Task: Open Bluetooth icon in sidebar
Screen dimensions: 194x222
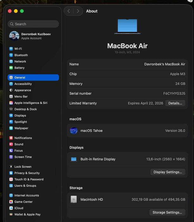Action: tap(11, 55)
